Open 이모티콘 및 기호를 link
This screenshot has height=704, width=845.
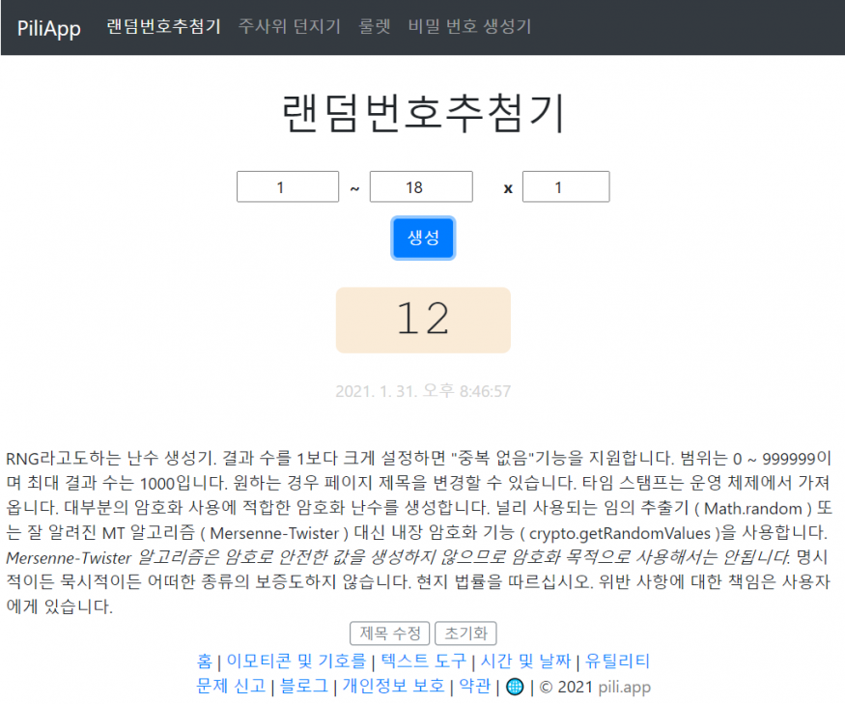(296, 662)
